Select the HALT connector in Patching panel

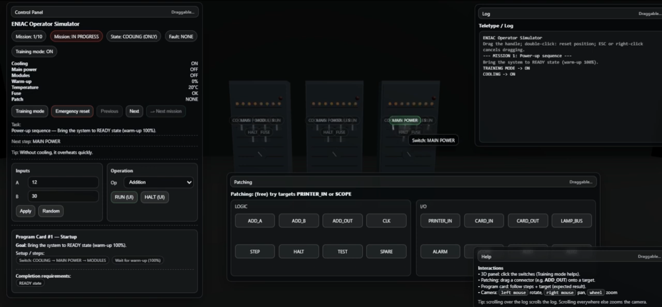point(299,252)
